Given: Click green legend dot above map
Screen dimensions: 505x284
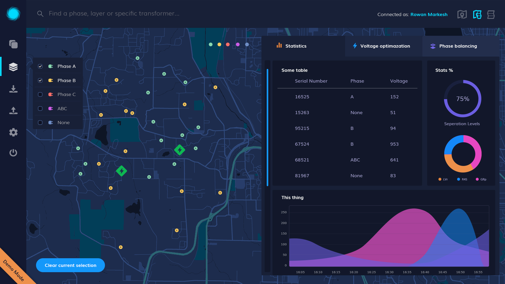Looking at the screenshot, I should coord(211,44).
